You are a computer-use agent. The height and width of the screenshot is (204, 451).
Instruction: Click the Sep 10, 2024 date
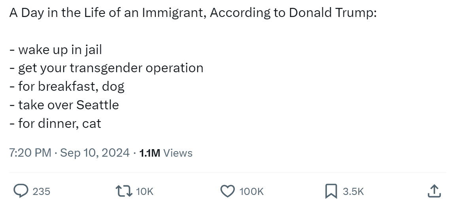pyautogui.click(x=95, y=153)
